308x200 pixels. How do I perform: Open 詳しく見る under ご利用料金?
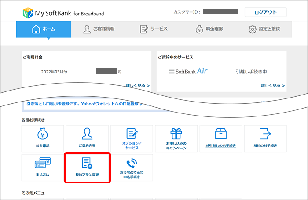pyautogui.click(x=138, y=86)
